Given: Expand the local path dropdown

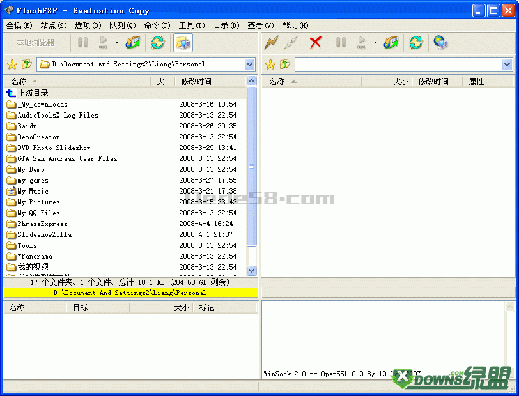Looking at the screenshot, I should pos(250,65).
